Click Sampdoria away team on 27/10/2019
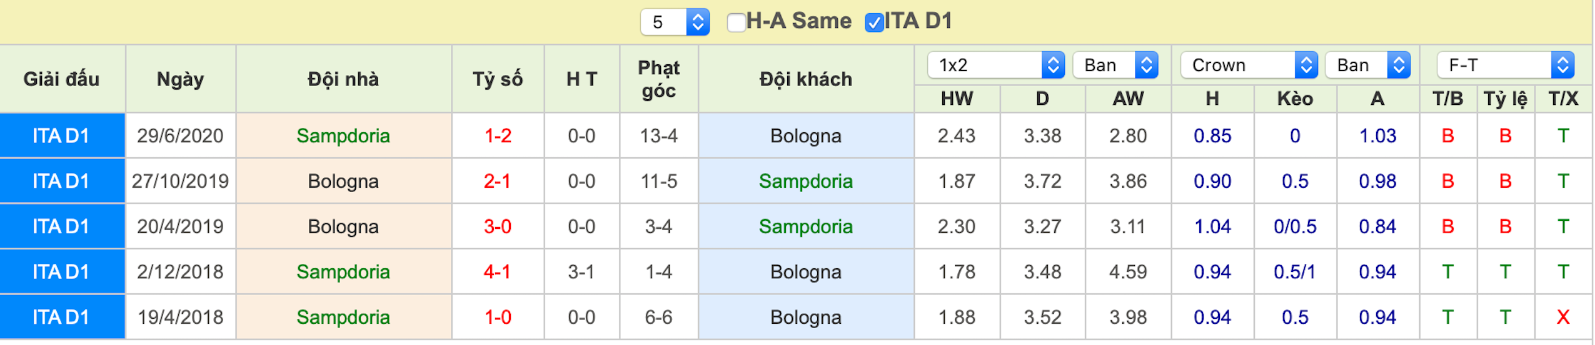Viewport: 1595px width, 345px height. click(806, 181)
